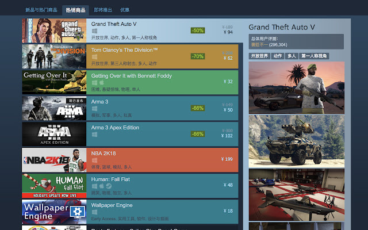Viewport: 368px width, 230px height.
Task: Click ¥ 199 price for NBA 2K18
Action: 227,159
